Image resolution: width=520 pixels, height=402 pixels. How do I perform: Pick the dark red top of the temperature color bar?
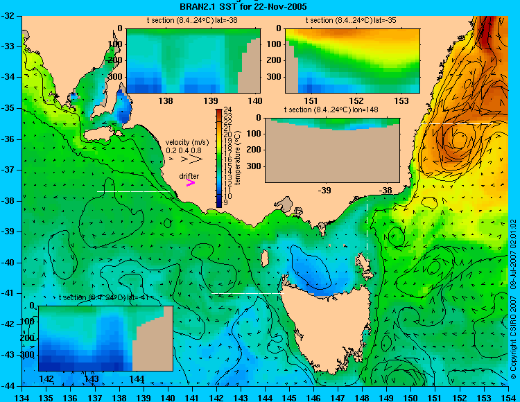(x=219, y=112)
